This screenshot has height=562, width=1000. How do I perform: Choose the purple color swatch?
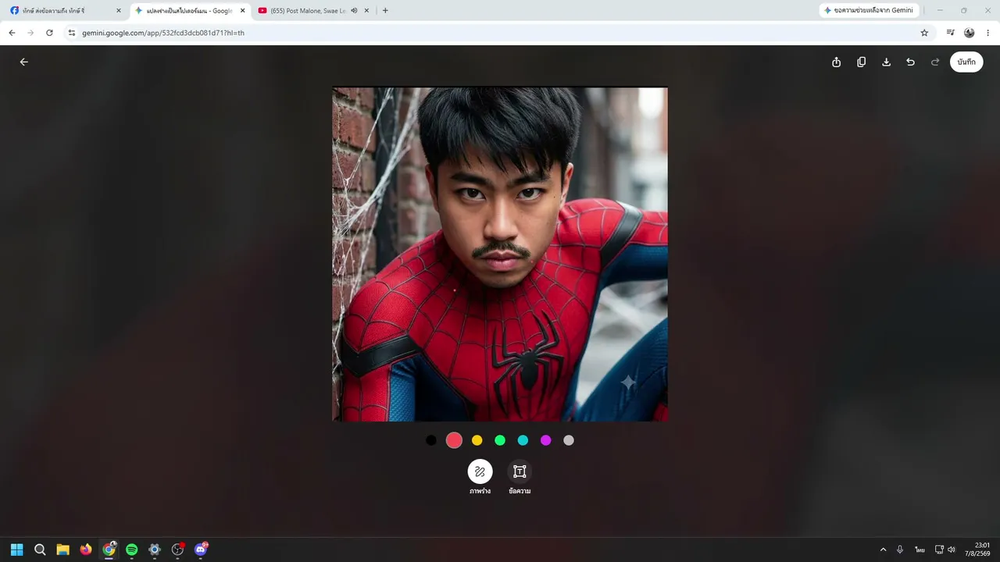[x=546, y=440]
